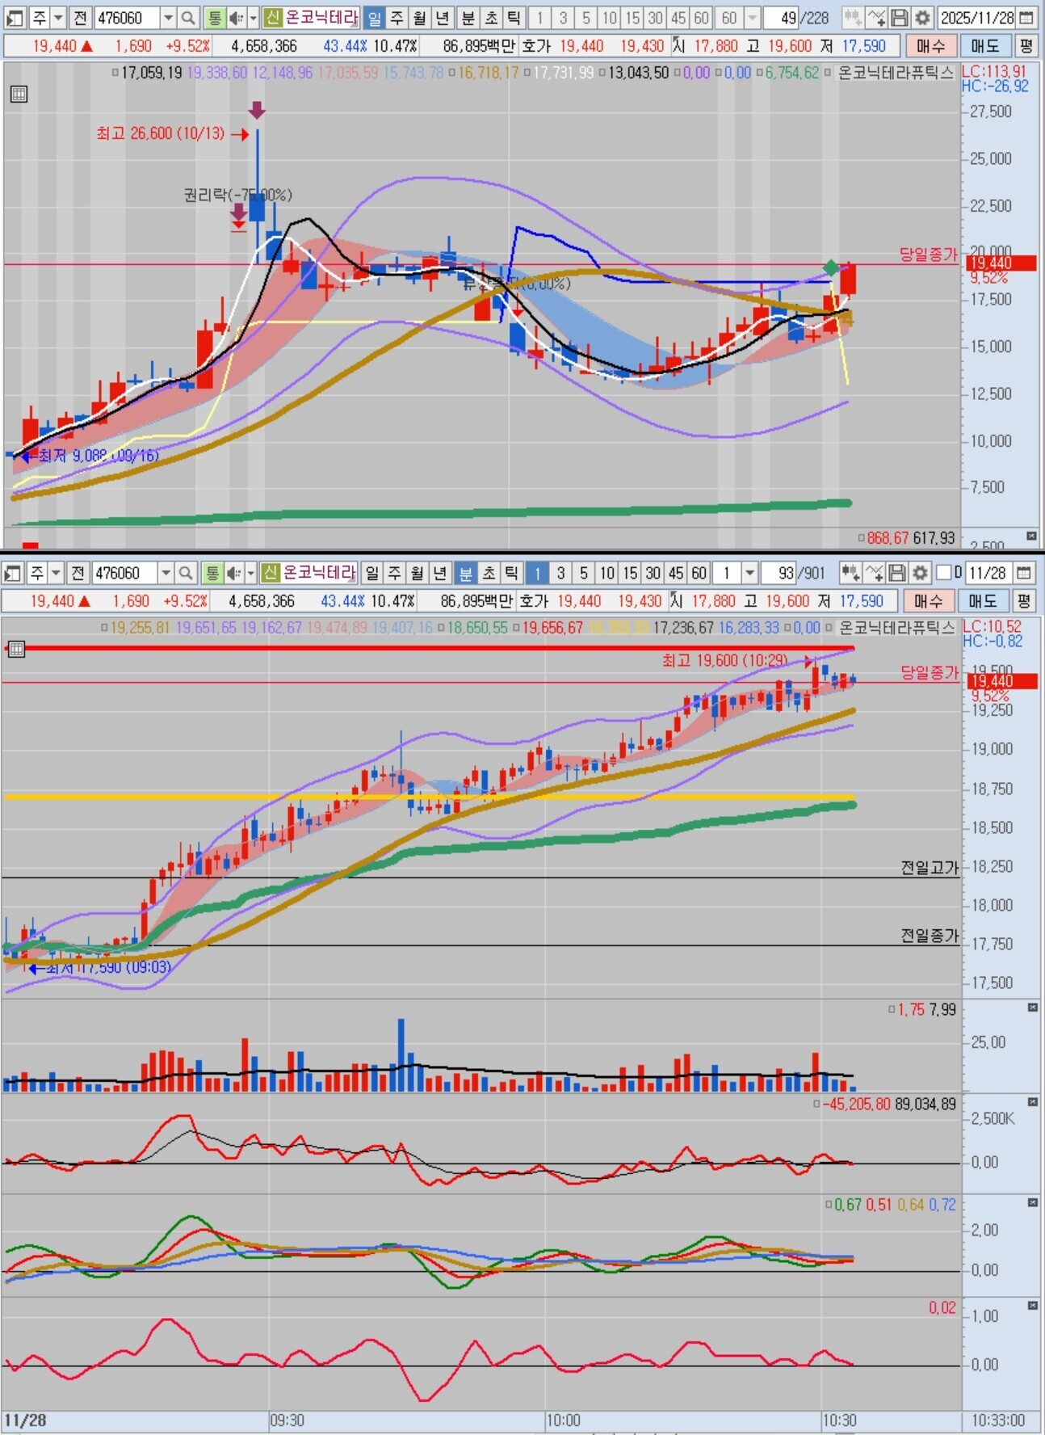The width and height of the screenshot is (1045, 1435).
Task: Switch upper chart to 주 weekly period
Action: (x=397, y=18)
